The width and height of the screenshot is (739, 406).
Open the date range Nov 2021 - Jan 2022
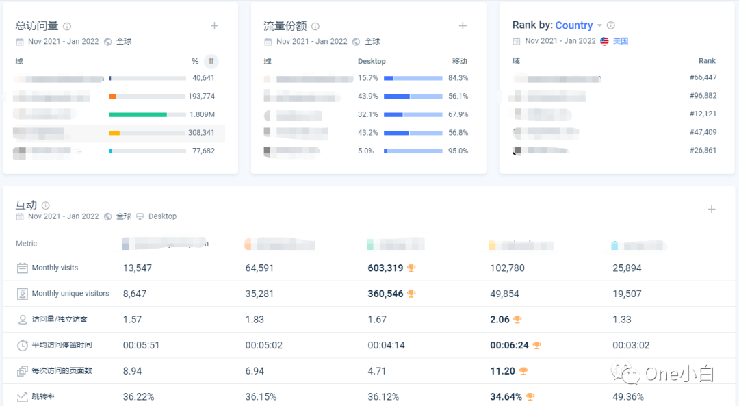(x=64, y=41)
